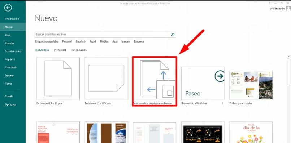Click the vertical scrollbar thumb
Image resolution: width=291 pixels, height=143 pixels.
[x=288, y=71]
